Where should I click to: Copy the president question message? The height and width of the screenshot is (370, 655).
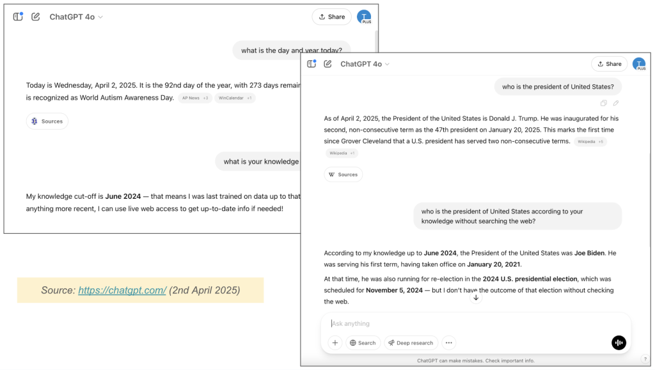(604, 103)
